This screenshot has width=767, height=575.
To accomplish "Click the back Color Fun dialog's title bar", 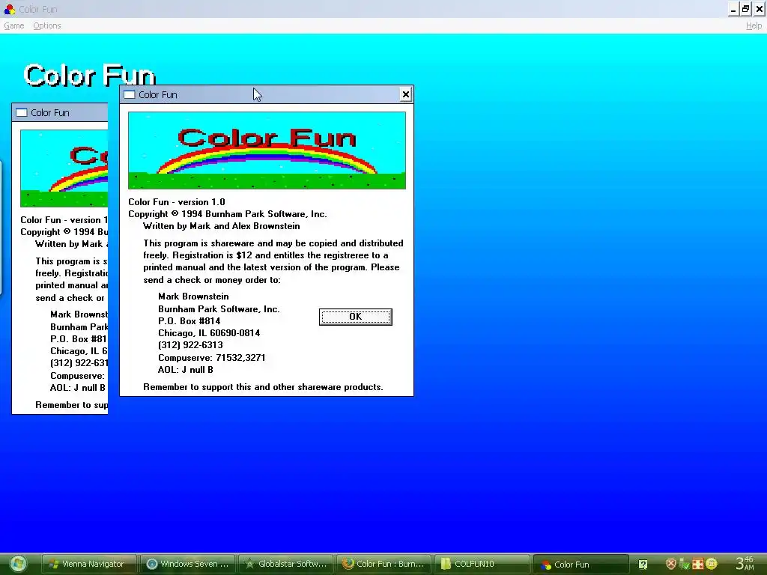I will 61,112.
